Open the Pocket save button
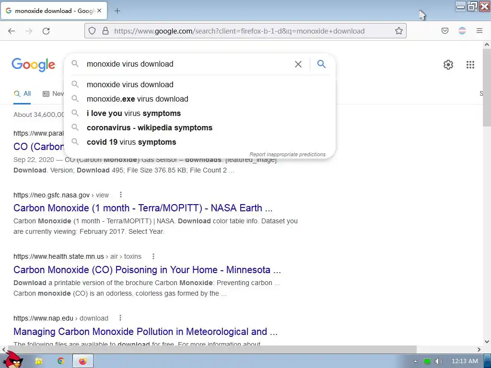 pos(444,31)
